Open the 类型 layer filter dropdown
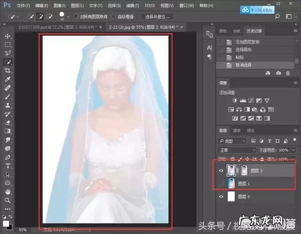The image size is (301, 234). click(x=232, y=141)
